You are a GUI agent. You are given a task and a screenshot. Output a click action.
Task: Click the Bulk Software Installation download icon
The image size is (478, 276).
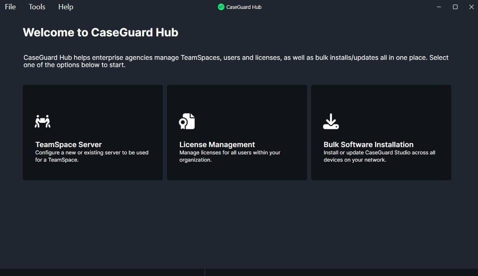pos(331,121)
